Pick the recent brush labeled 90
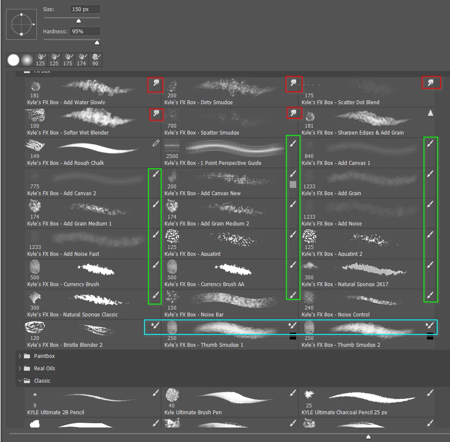 tap(95, 60)
